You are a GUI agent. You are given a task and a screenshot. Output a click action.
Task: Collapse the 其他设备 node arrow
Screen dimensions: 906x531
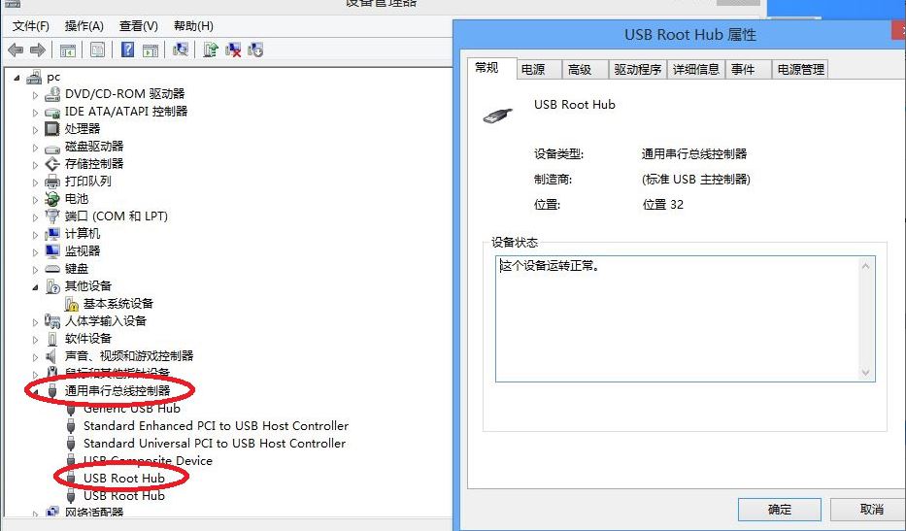(35, 286)
